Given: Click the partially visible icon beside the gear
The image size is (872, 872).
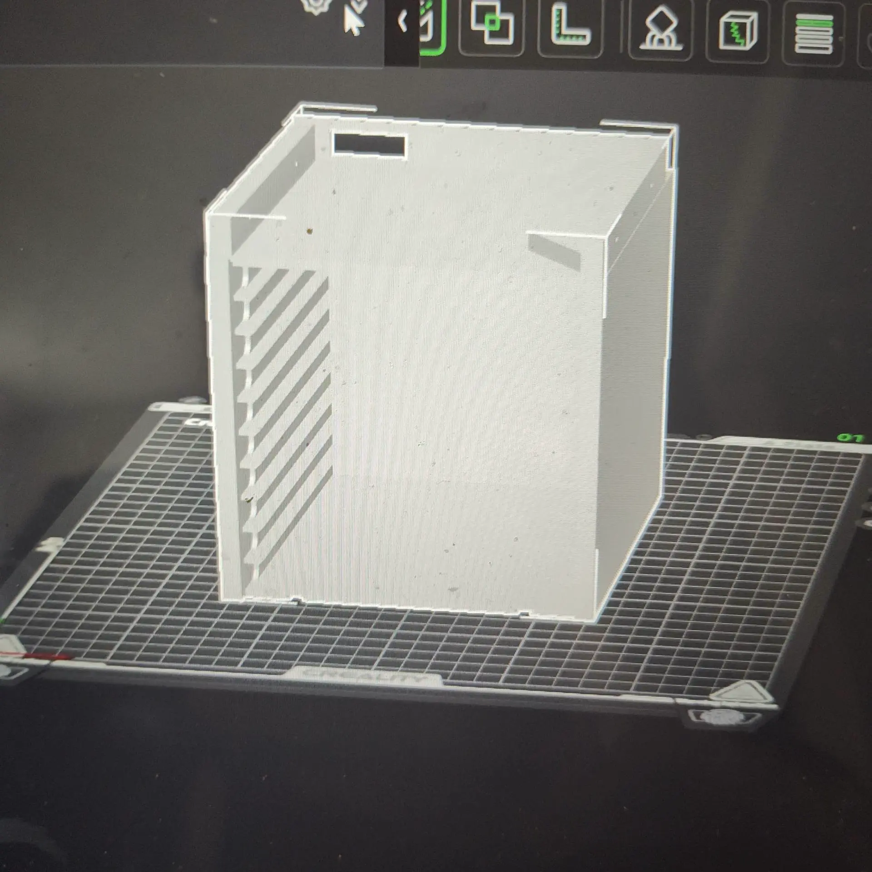Looking at the screenshot, I should [x=359, y=5].
